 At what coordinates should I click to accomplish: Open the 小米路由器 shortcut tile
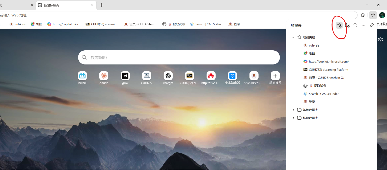232,78
